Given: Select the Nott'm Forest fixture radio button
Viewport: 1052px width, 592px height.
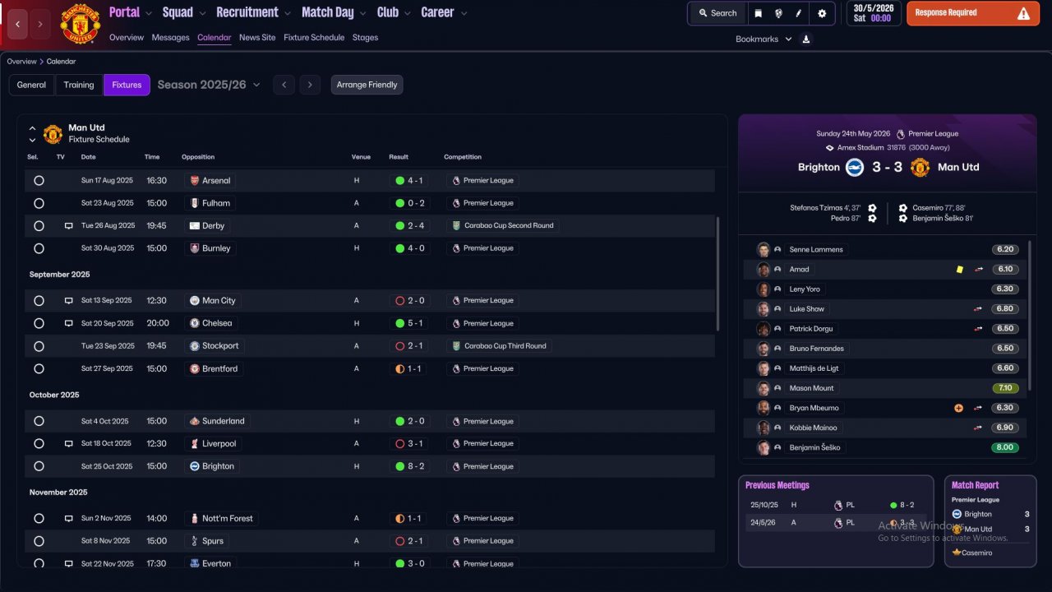Looking at the screenshot, I should click(39, 519).
